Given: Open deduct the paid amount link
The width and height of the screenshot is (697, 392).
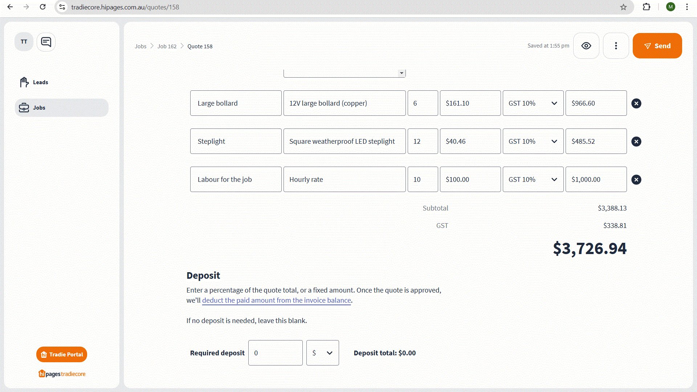Looking at the screenshot, I should [276, 301].
